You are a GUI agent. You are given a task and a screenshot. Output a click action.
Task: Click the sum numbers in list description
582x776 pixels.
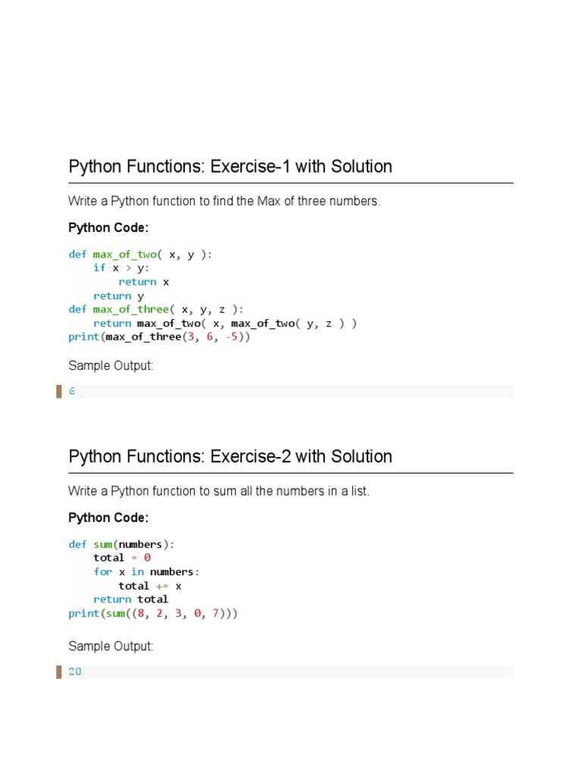219,491
